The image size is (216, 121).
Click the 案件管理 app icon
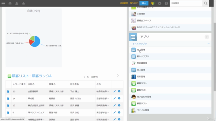[x=133, y=77]
